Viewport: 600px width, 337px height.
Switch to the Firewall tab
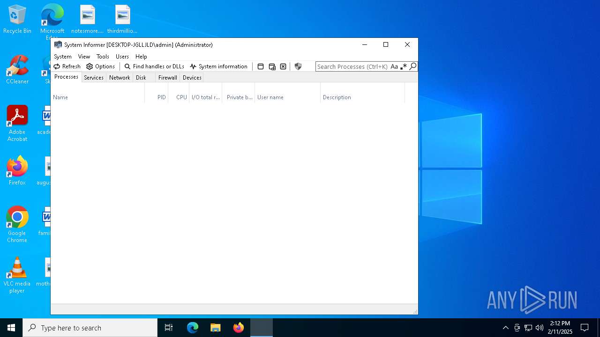(167, 78)
